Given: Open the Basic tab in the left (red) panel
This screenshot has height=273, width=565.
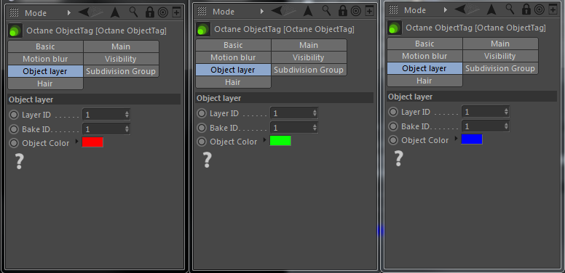Looking at the screenshot, I should pyautogui.click(x=45, y=46).
